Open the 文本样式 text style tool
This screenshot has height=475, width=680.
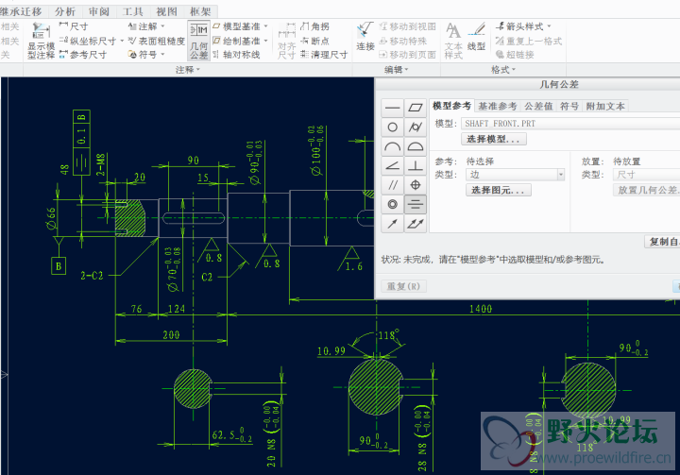click(453, 41)
